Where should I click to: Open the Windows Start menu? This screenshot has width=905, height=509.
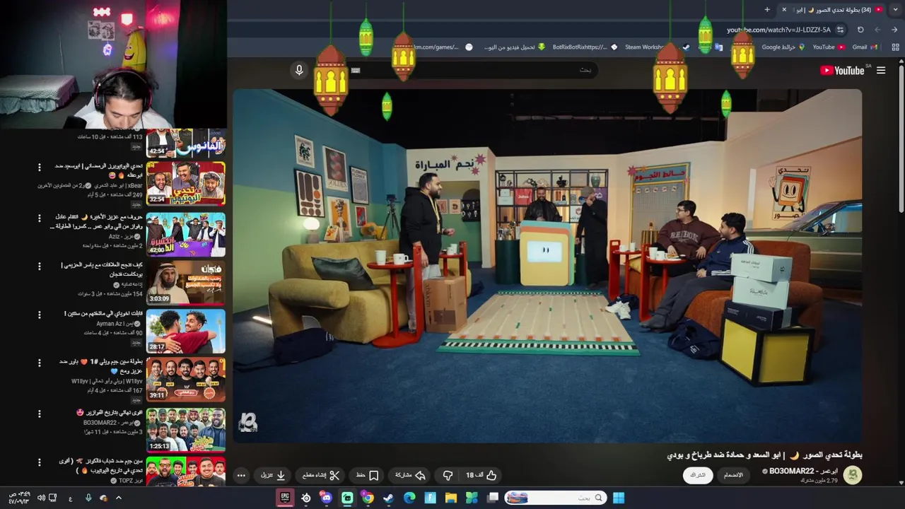tap(619, 498)
